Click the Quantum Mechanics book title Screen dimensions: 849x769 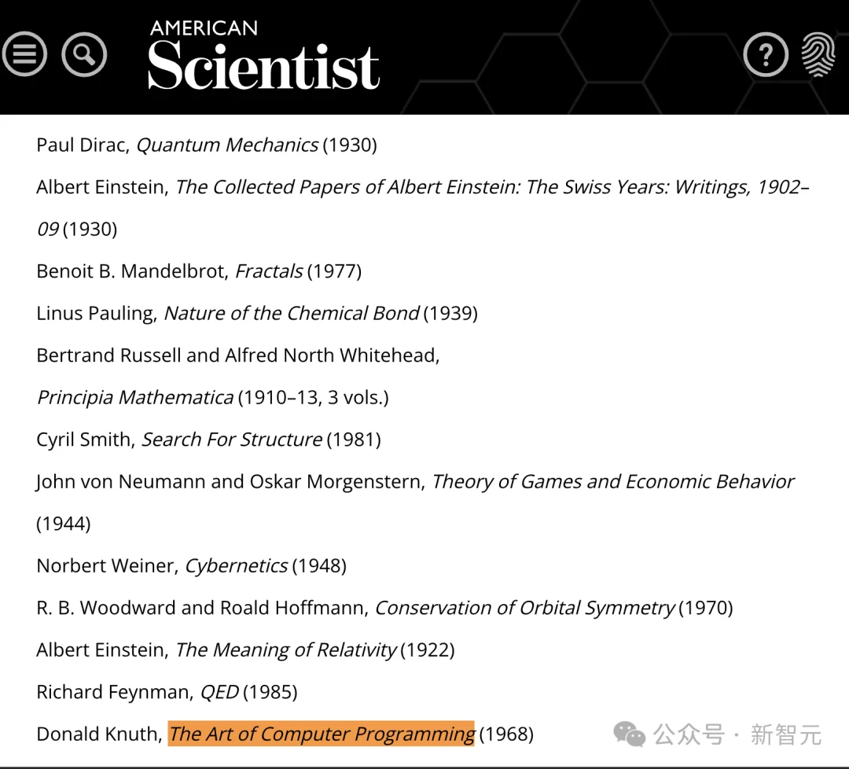tap(227, 145)
